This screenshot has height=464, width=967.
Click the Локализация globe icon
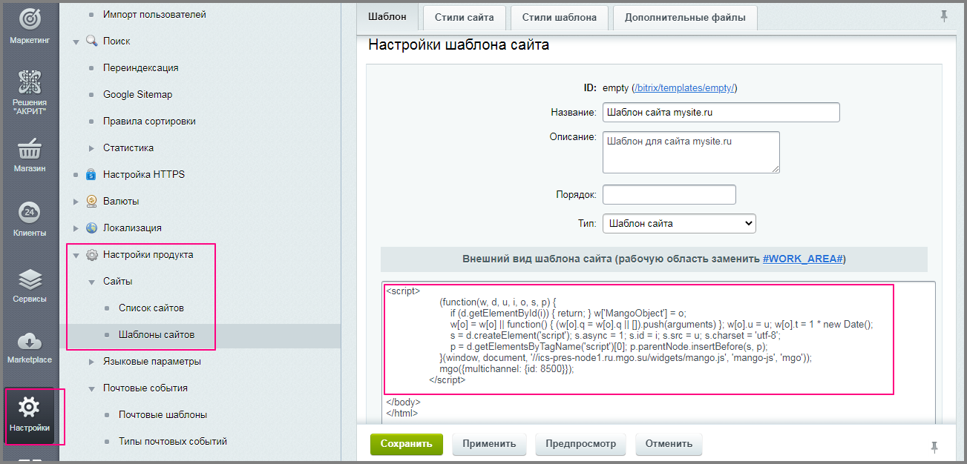tap(91, 228)
